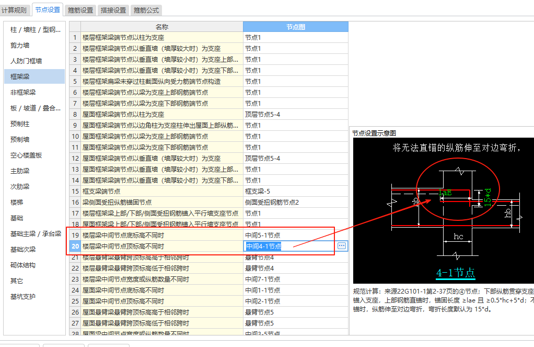Switch to the 计算规则 tab

point(14,10)
